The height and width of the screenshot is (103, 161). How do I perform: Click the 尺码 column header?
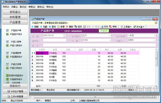click(68, 50)
